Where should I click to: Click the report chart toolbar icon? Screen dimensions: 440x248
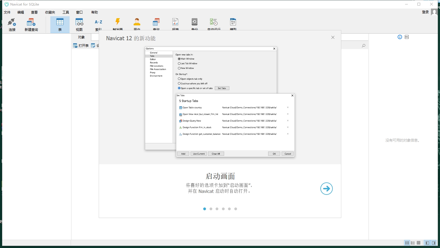[x=175, y=22]
